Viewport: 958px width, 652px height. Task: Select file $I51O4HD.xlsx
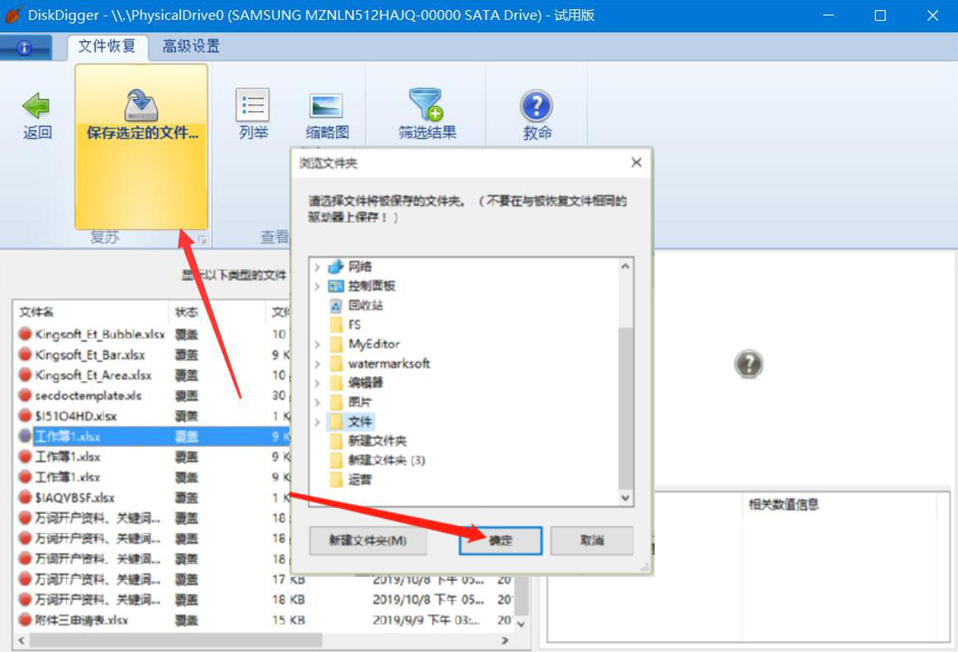click(76, 416)
